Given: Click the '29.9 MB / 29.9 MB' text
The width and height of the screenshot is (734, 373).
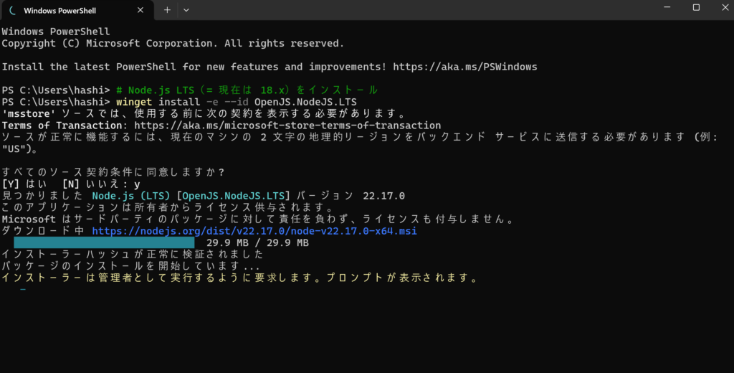Looking at the screenshot, I should coord(257,242).
